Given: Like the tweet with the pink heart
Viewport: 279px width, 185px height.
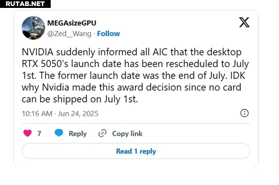Looking at the screenshot, I should pos(27,133).
